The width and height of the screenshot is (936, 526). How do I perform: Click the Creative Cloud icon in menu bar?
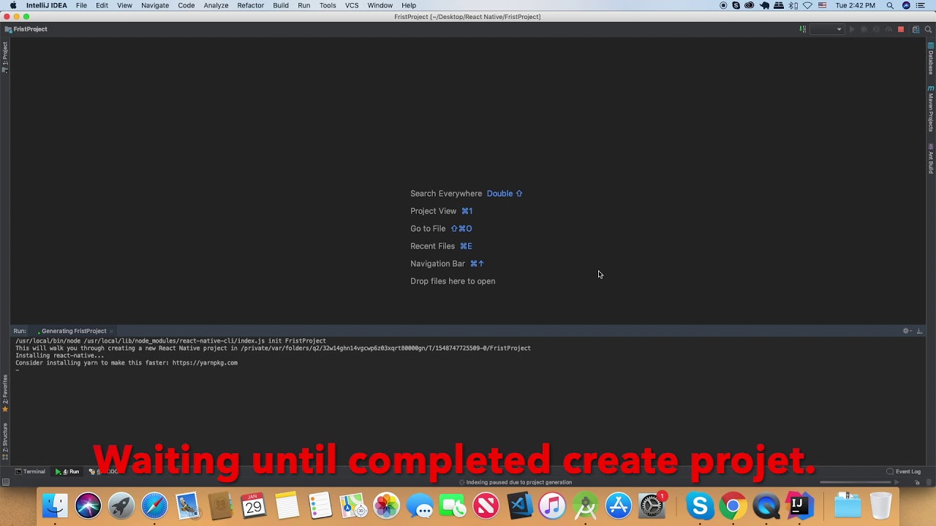(x=750, y=5)
